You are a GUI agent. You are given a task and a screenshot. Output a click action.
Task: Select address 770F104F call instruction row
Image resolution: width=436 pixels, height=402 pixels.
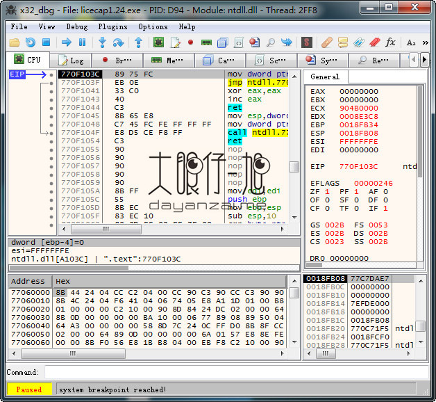[x=173, y=133]
